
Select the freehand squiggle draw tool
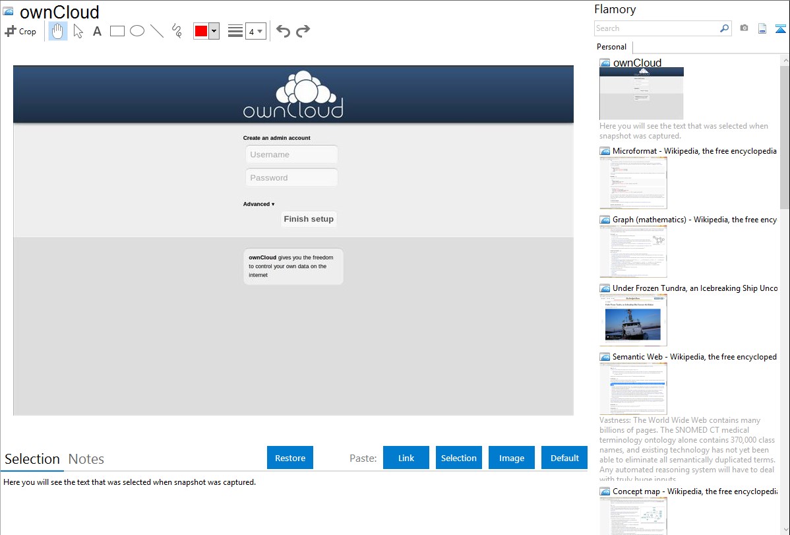[177, 31]
